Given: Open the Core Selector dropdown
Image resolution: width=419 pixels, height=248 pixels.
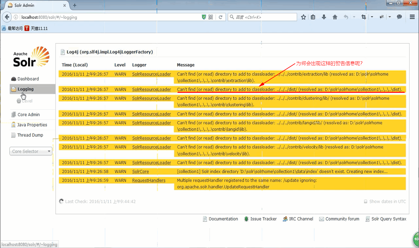Looking at the screenshot, I should point(30,151).
